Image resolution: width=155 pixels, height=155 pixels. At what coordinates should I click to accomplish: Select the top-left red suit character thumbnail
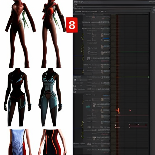pyautogui.click(x=21, y=34)
